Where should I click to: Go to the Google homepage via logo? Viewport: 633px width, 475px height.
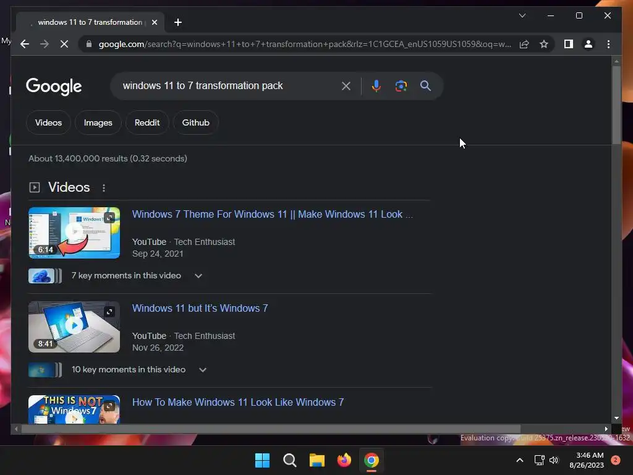[x=54, y=87]
